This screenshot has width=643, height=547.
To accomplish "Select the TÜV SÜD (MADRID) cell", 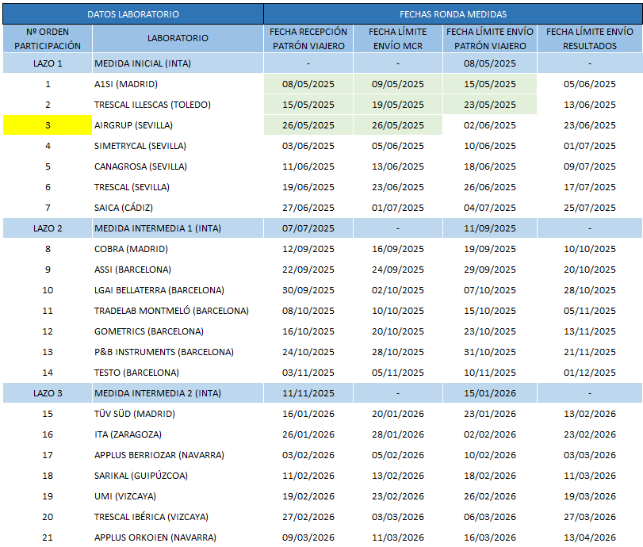I will point(178,414).
